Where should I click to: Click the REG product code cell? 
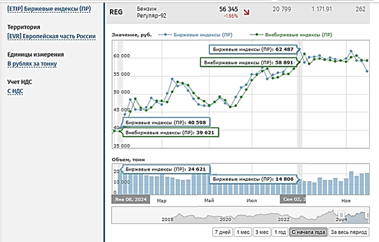pyautogui.click(x=115, y=11)
